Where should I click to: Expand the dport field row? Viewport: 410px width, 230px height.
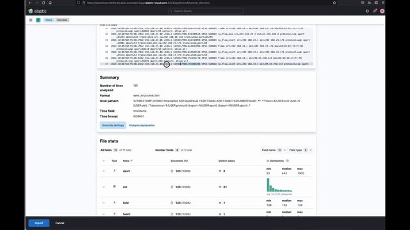point(104,171)
